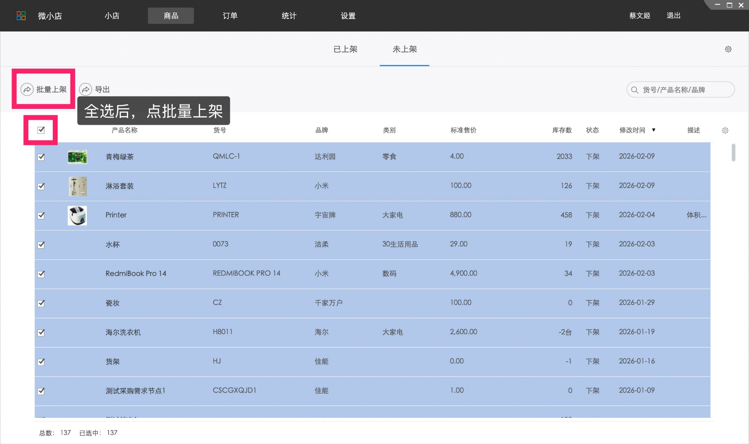
Task: Click the search magnifier icon
Action: click(634, 90)
